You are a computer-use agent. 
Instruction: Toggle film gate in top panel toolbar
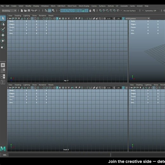pos(35,19)
